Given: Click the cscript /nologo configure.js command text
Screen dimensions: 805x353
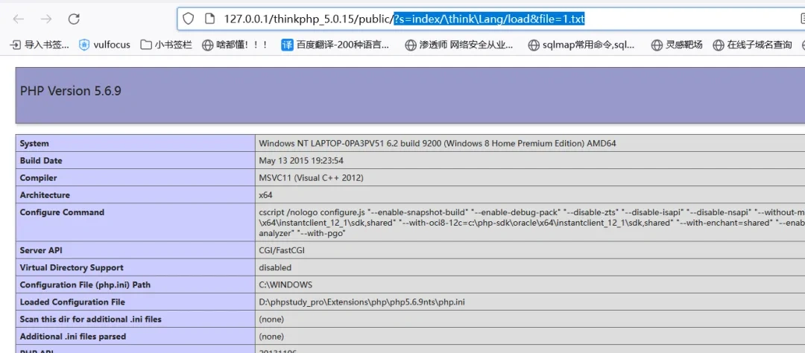Looking at the screenshot, I should tap(532, 223).
